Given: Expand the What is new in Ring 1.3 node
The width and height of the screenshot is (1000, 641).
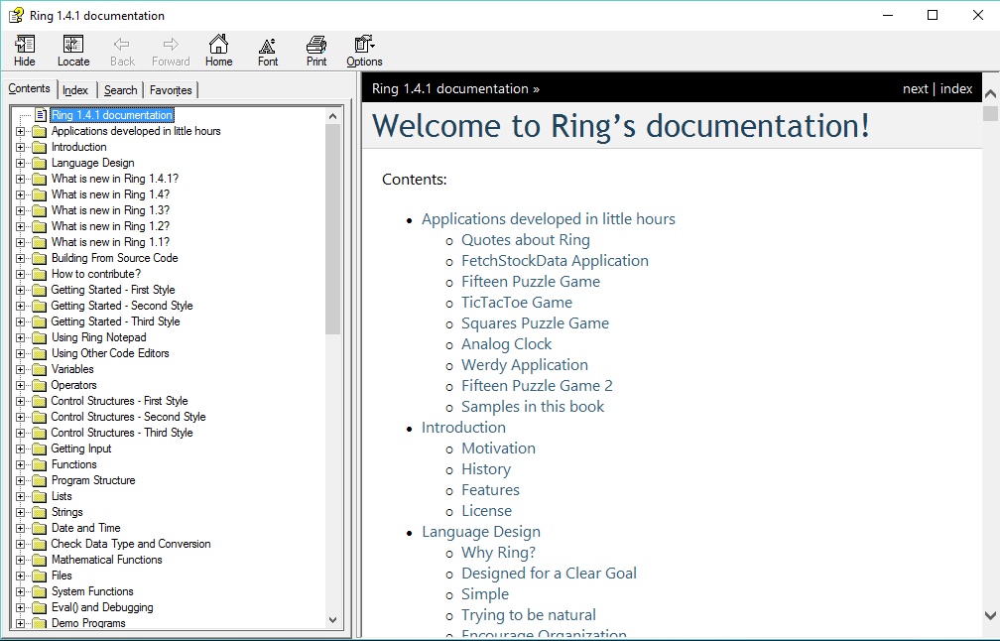Looking at the screenshot, I should pos(21,210).
